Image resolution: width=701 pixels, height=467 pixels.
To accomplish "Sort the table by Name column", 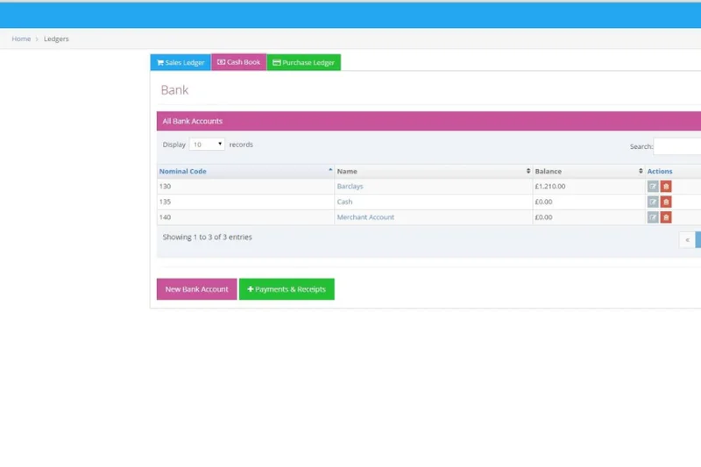I will tap(528, 171).
